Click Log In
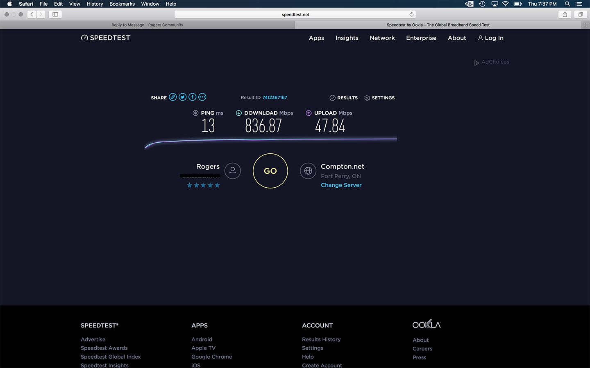 [x=490, y=38]
